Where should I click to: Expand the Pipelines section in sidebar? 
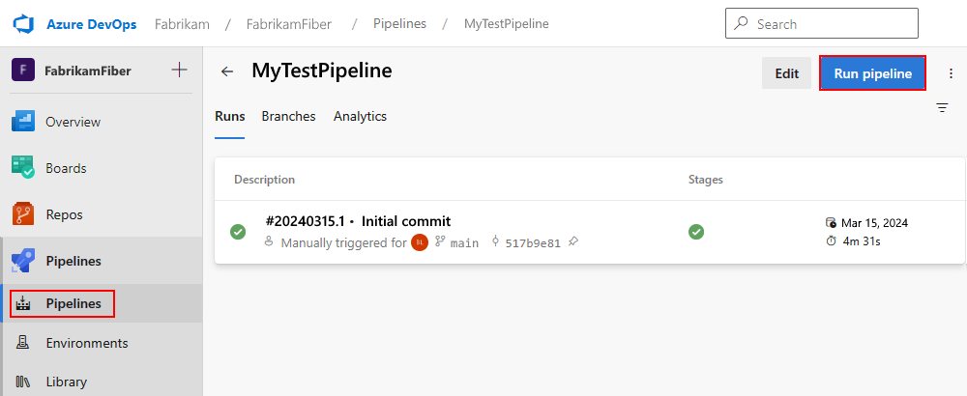[73, 261]
